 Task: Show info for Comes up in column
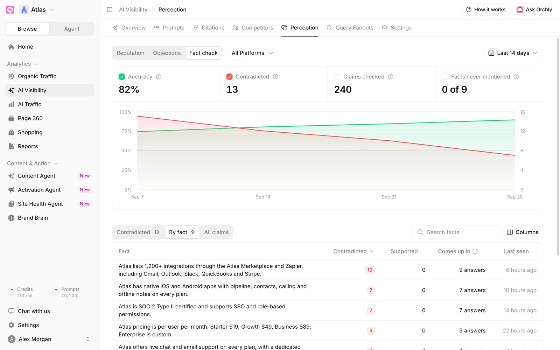[x=475, y=251]
